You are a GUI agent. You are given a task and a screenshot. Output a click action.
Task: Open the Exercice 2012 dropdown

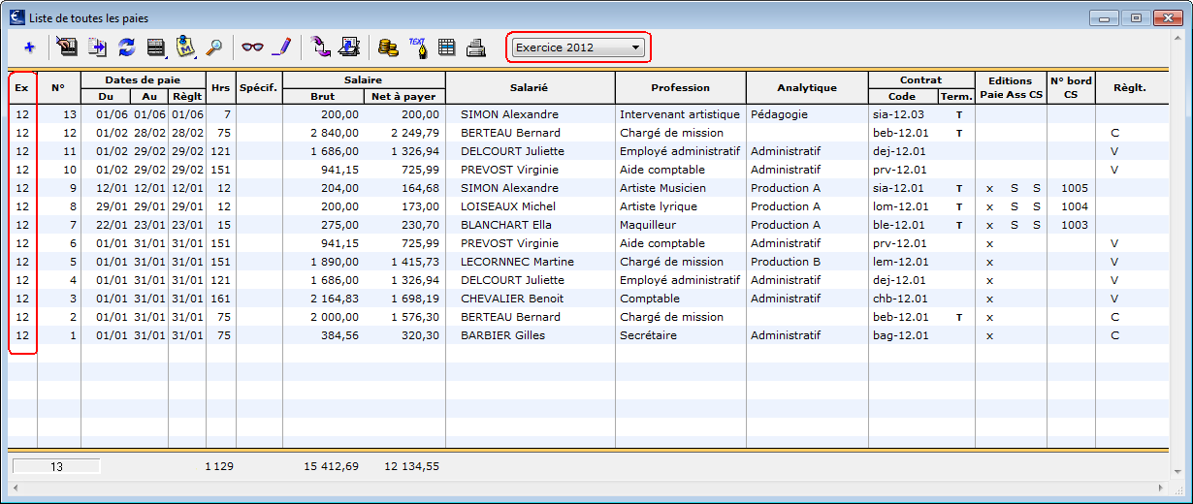(578, 47)
